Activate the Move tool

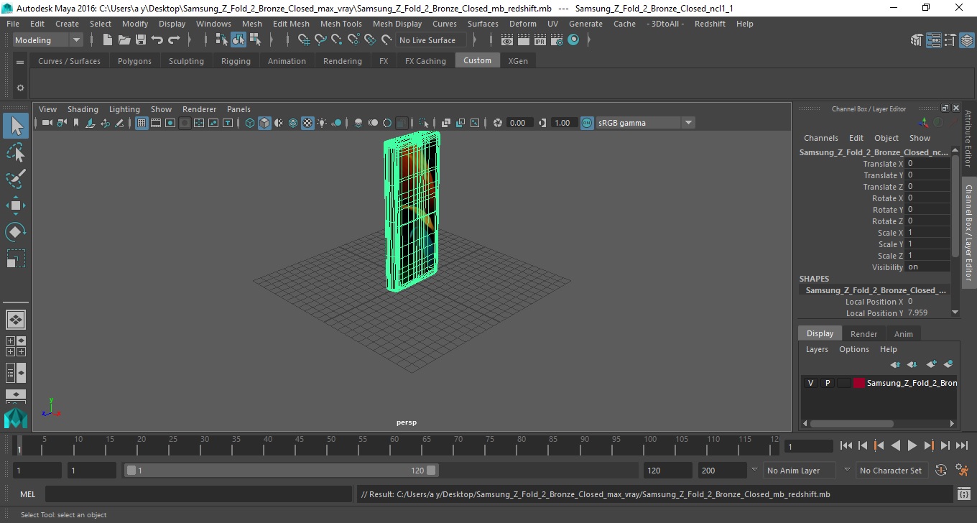pos(16,205)
